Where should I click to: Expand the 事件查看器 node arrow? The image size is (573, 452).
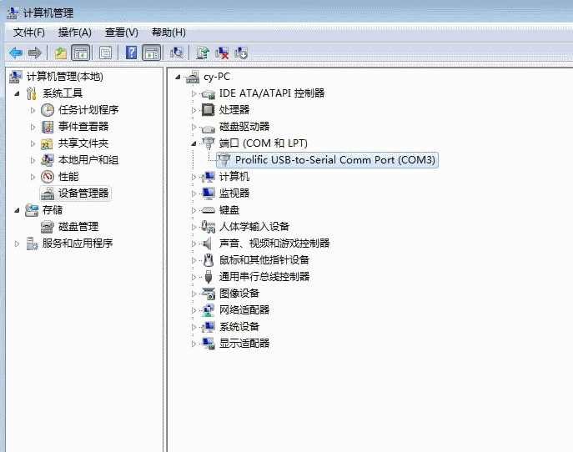33,127
